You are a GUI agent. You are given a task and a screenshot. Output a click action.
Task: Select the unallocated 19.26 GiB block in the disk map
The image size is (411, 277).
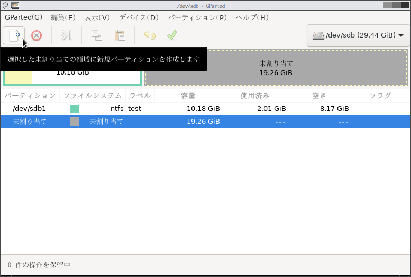click(276, 68)
